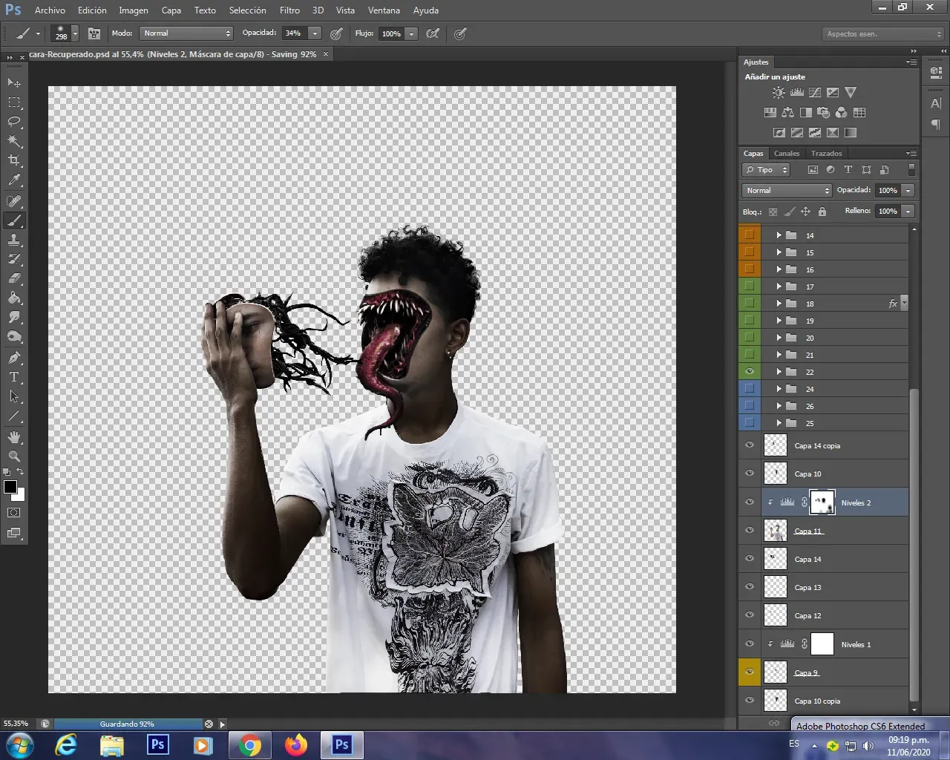The height and width of the screenshot is (760, 950).
Task: Expand layer group 22
Action: (779, 372)
